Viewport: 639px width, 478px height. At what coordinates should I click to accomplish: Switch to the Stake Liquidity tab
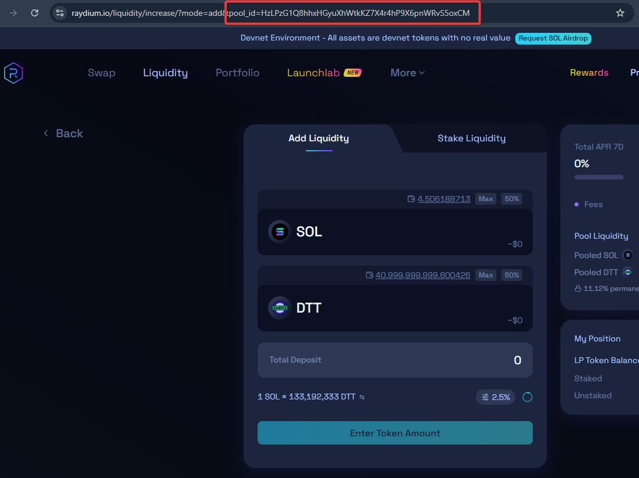471,138
